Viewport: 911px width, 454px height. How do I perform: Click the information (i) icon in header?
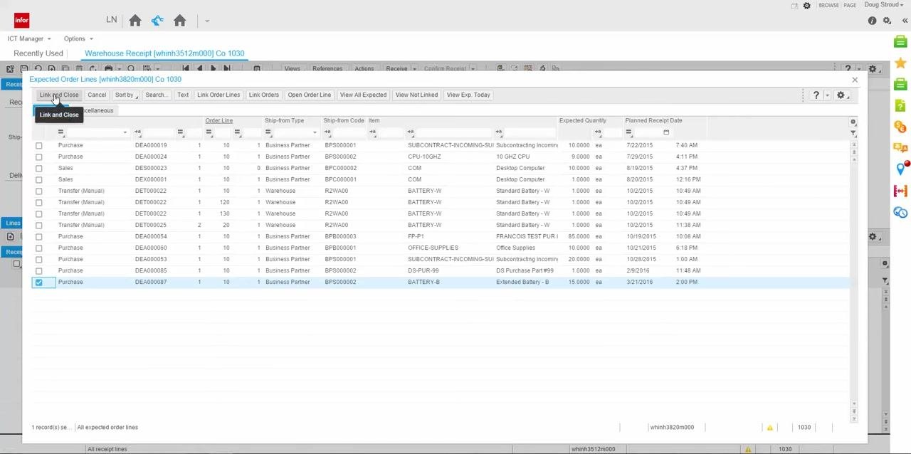[x=873, y=21]
